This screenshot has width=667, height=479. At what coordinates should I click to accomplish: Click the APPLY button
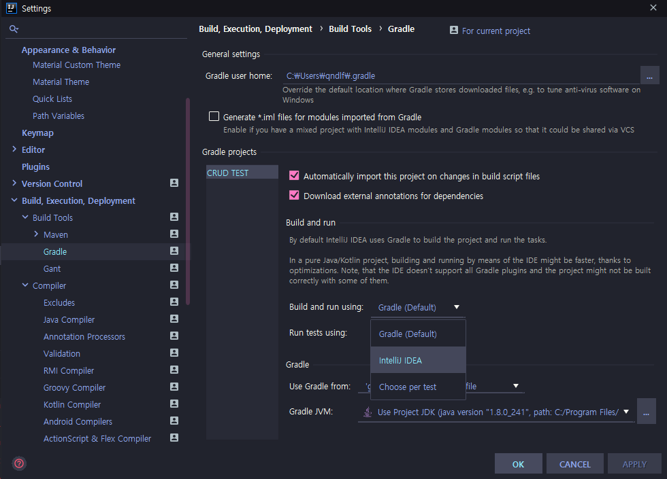click(x=634, y=463)
